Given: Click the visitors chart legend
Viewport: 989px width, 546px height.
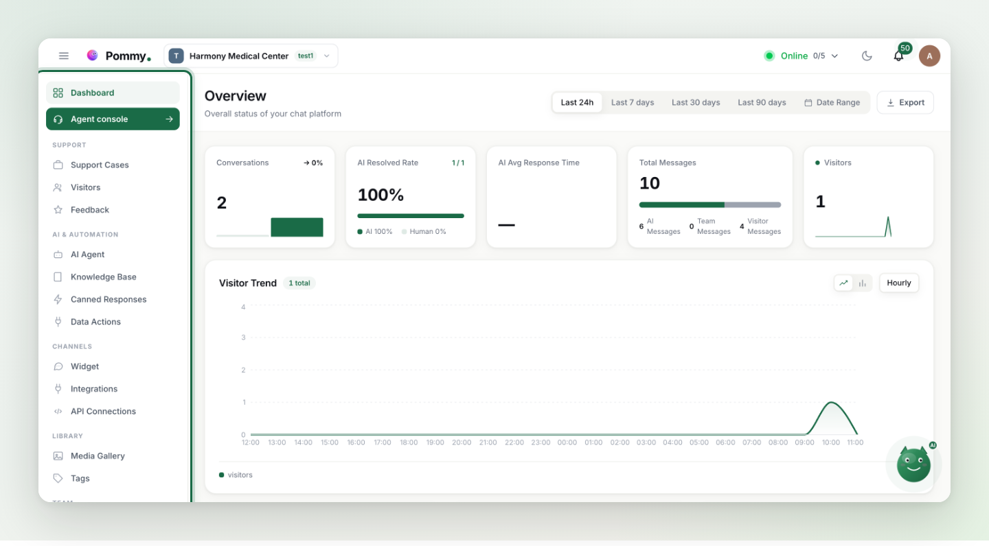Looking at the screenshot, I should pyautogui.click(x=236, y=475).
